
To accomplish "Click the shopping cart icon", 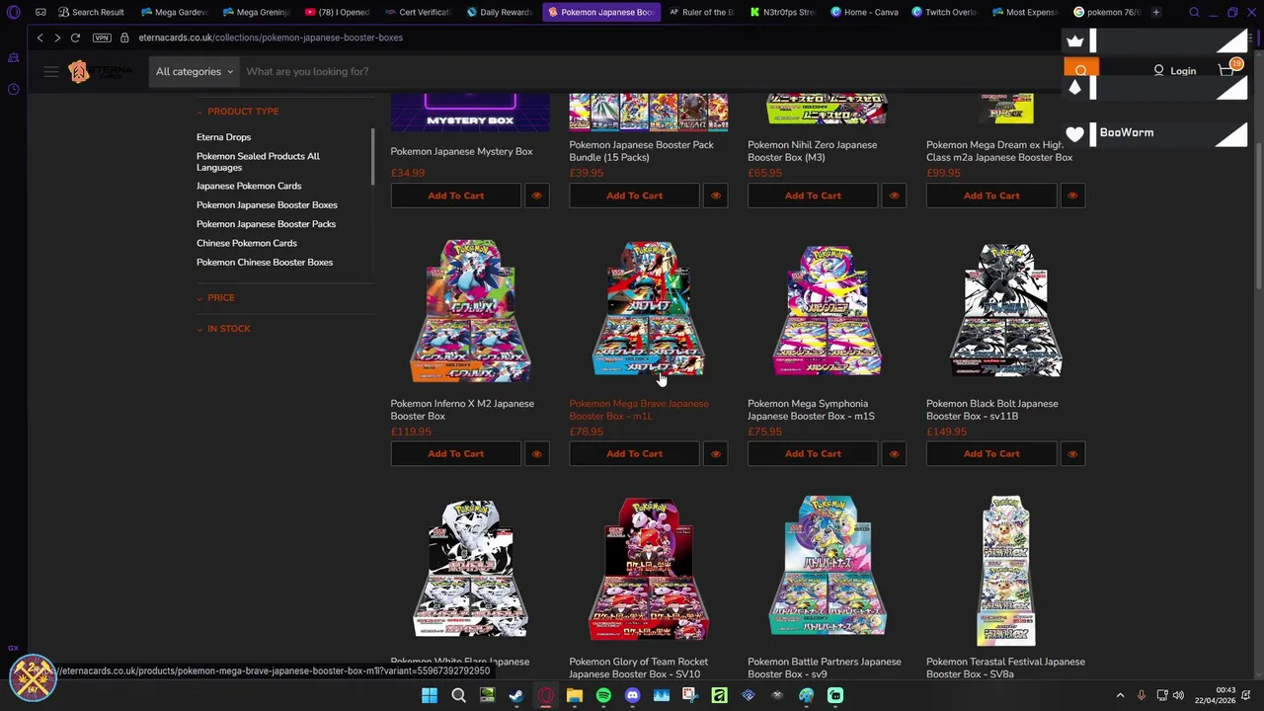I will pyautogui.click(x=1225, y=71).
